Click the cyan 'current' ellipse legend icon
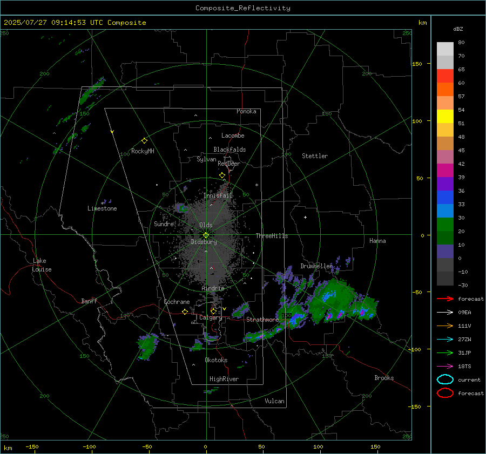The image size is (486, 454). 445,380
